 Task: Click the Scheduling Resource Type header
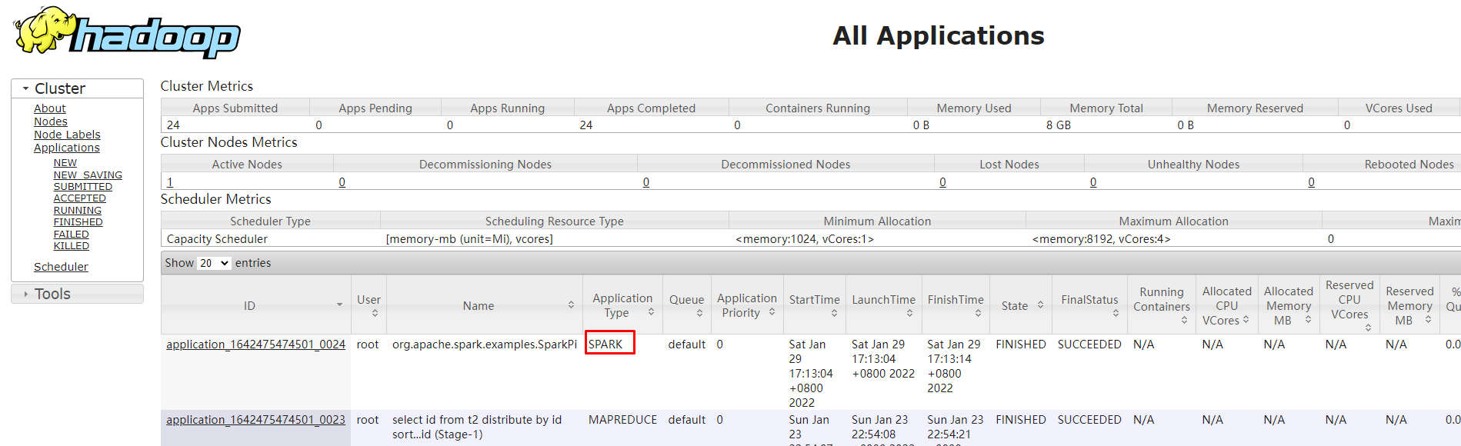coord(555,221)
